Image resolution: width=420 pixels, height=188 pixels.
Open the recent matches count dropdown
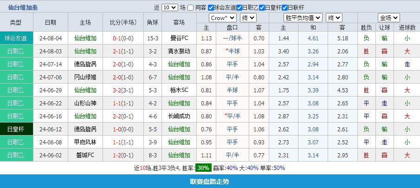(x=169, y=7)
